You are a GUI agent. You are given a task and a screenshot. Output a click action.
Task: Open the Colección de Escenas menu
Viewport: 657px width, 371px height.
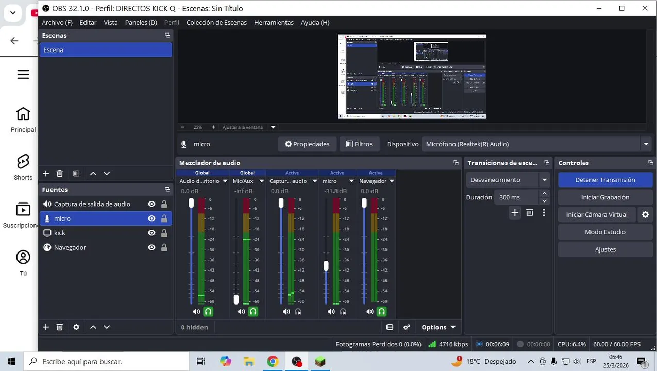coord(216,23)
